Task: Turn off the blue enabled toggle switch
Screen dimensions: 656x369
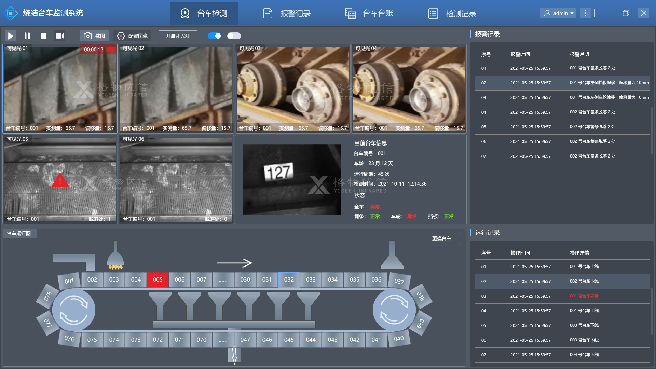Action: tap(215, 36)
